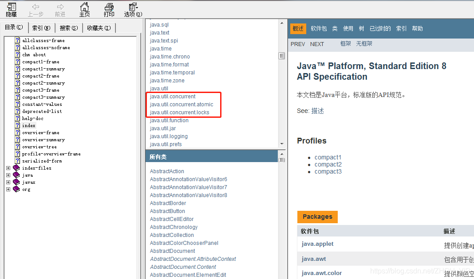Click the PREV link
The image size is (474, 279).
click(x=298, y=44)
